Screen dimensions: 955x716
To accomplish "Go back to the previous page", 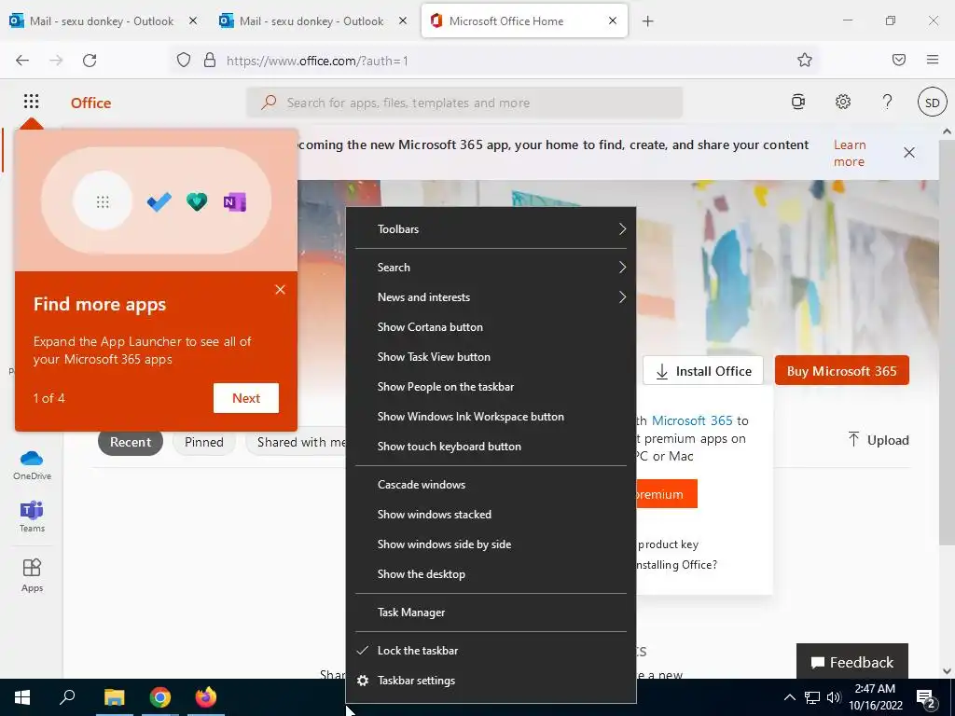I will pos(22,60).
